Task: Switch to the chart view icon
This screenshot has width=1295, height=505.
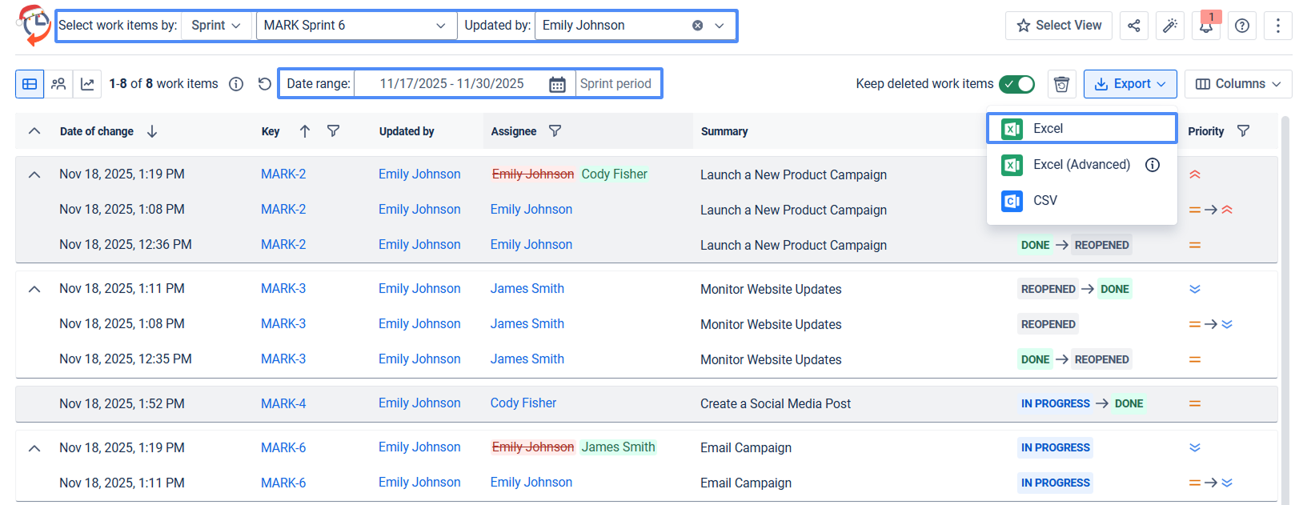Action: 87,84
